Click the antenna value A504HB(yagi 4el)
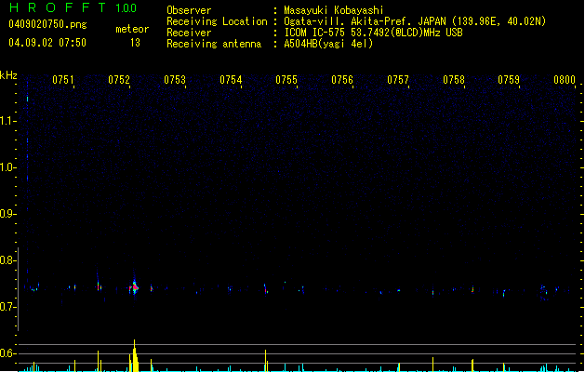585x372 pixels. [x=328, y=44]
